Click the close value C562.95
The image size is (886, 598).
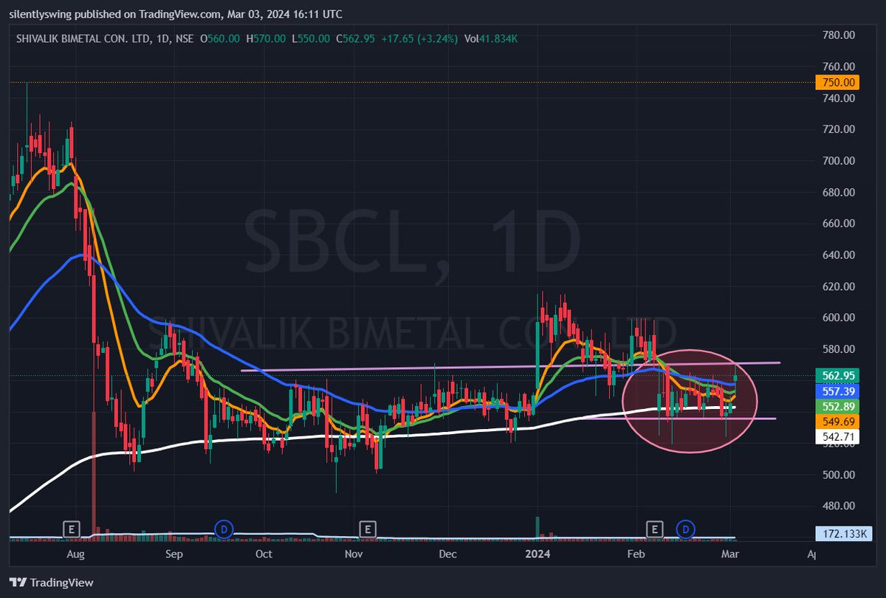point(357,38)
